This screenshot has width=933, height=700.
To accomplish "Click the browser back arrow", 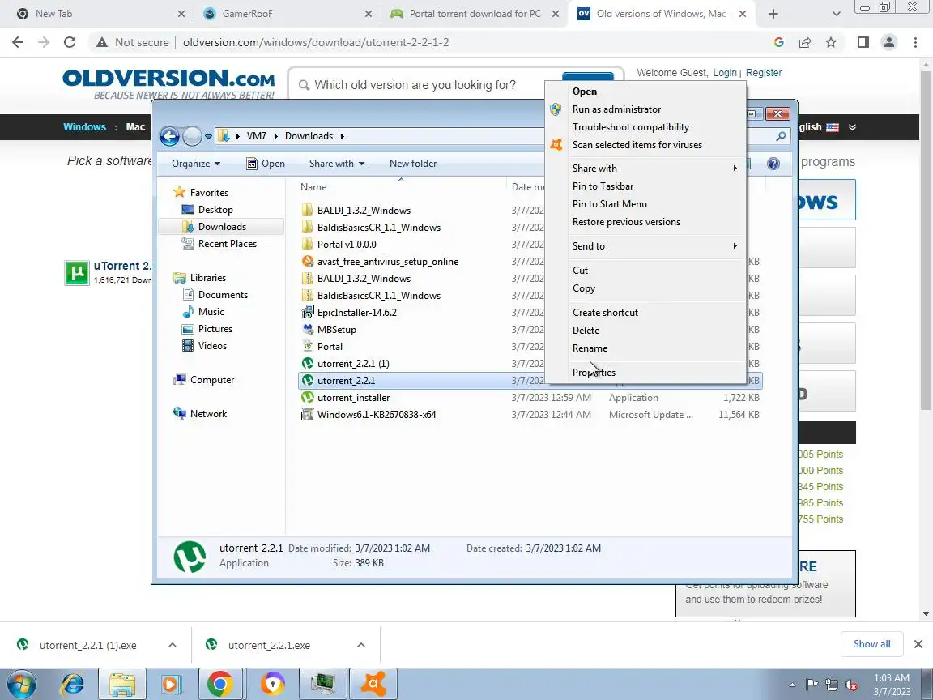I will tap(18, 42).
